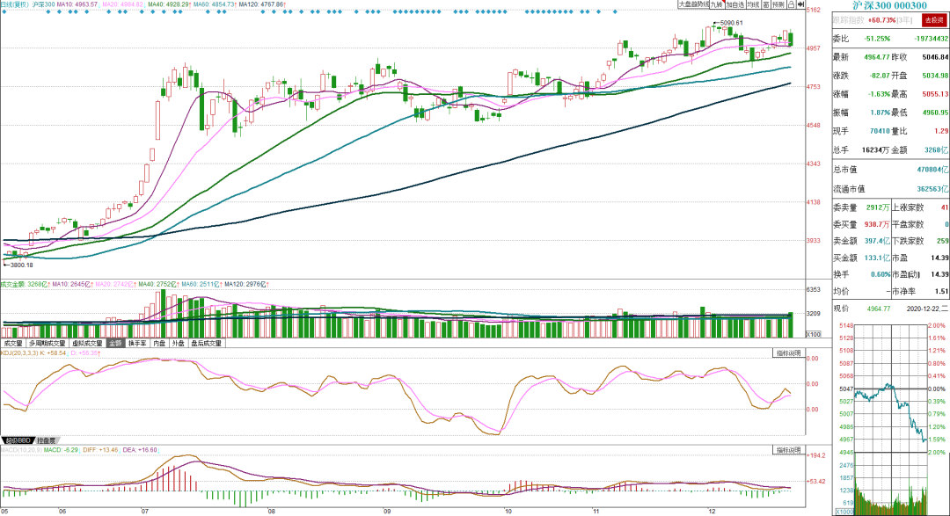Click the MA10: 4963.57 legend value
Screen dimensions: 950x516
click(77, 5)
